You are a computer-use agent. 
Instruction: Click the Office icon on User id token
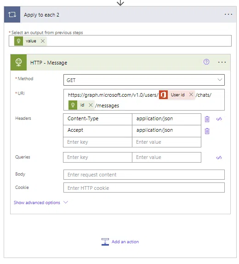(163, 94)
